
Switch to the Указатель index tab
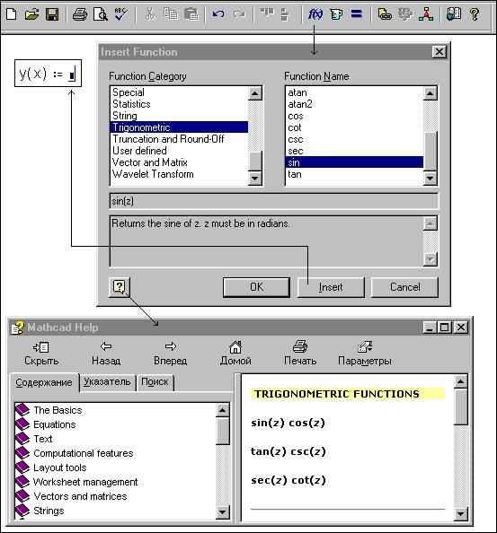pyautogui.click(x=107, y=382)
